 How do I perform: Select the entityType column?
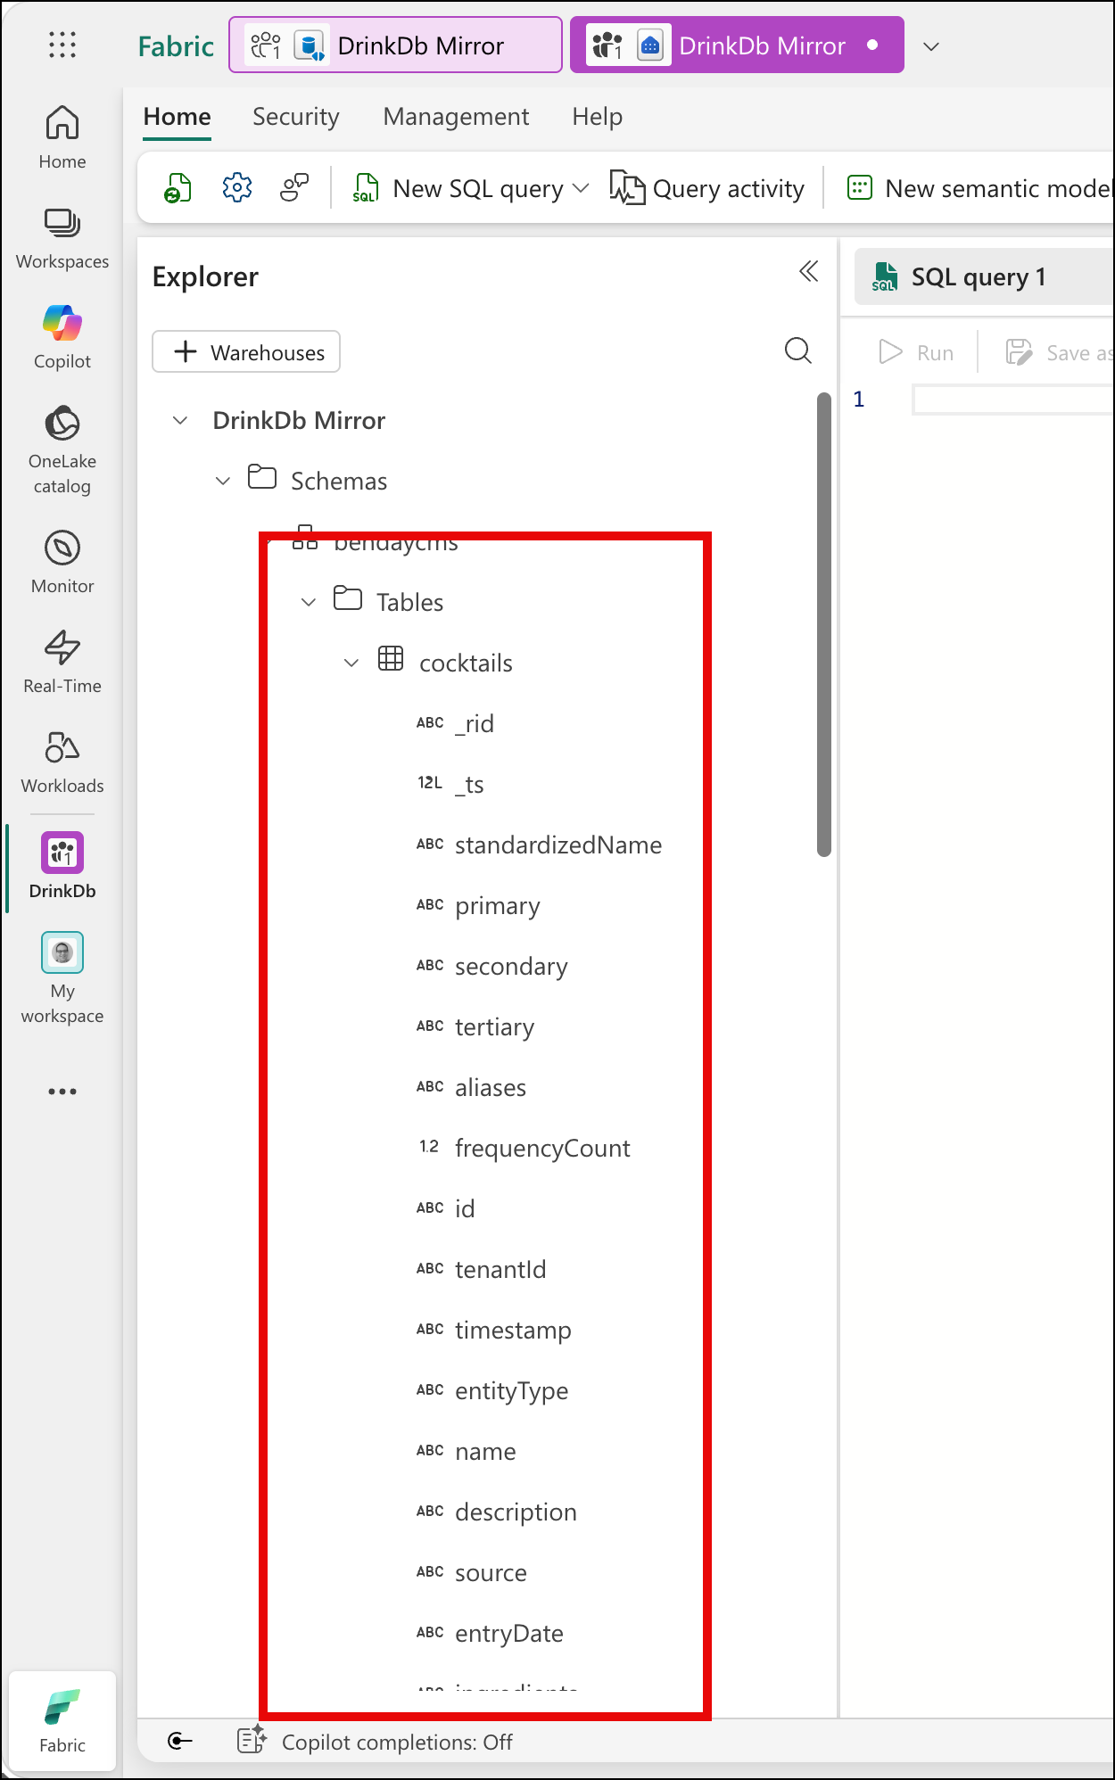point(511,1390)
